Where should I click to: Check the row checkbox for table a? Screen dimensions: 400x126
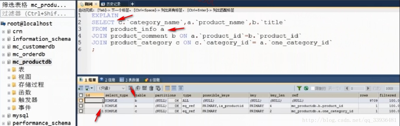pyautogui.click(x=81, y=106)
